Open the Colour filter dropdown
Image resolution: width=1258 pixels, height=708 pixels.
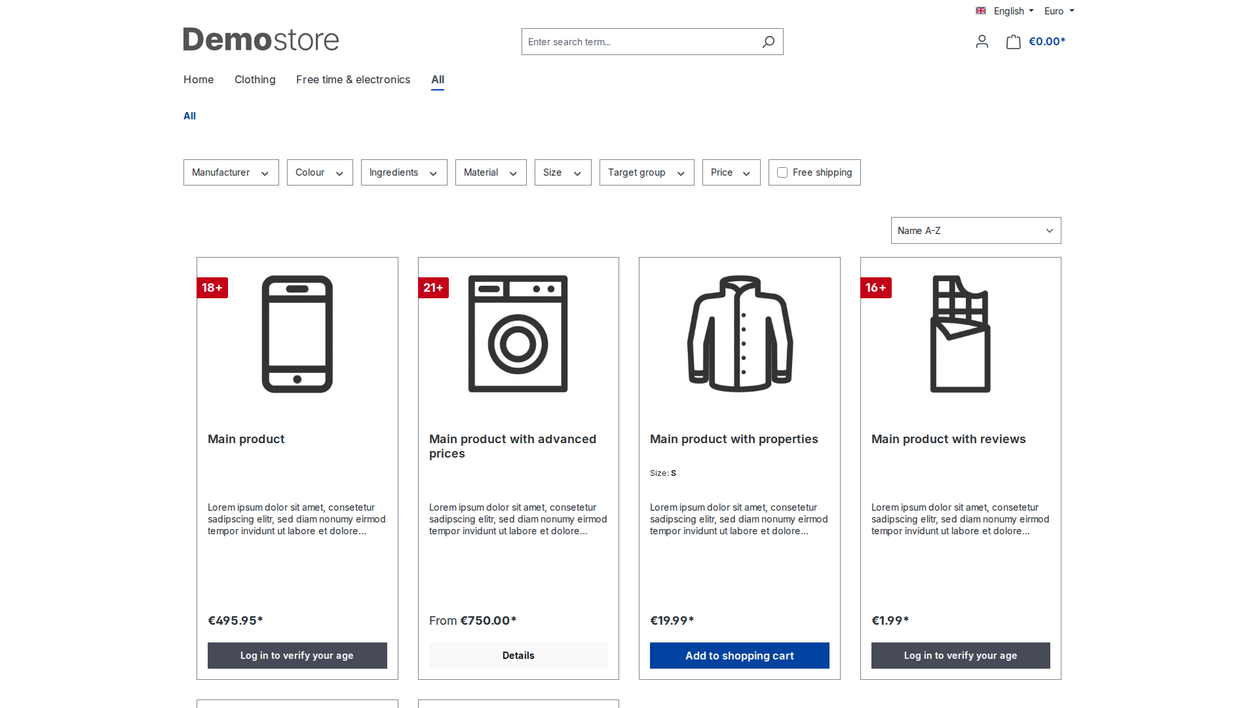point(320,172)
